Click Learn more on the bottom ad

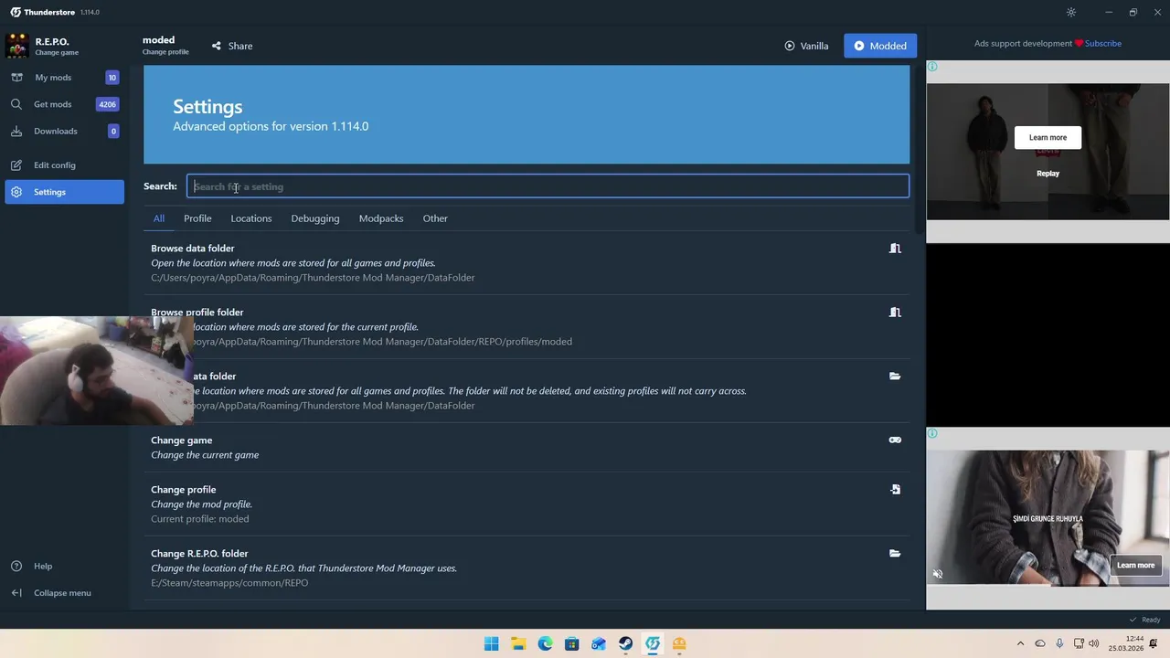1135,566
